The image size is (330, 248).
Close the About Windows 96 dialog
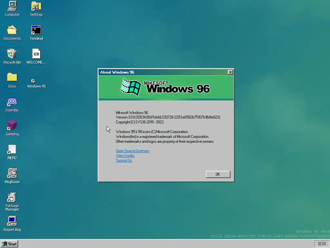(230, 72)
